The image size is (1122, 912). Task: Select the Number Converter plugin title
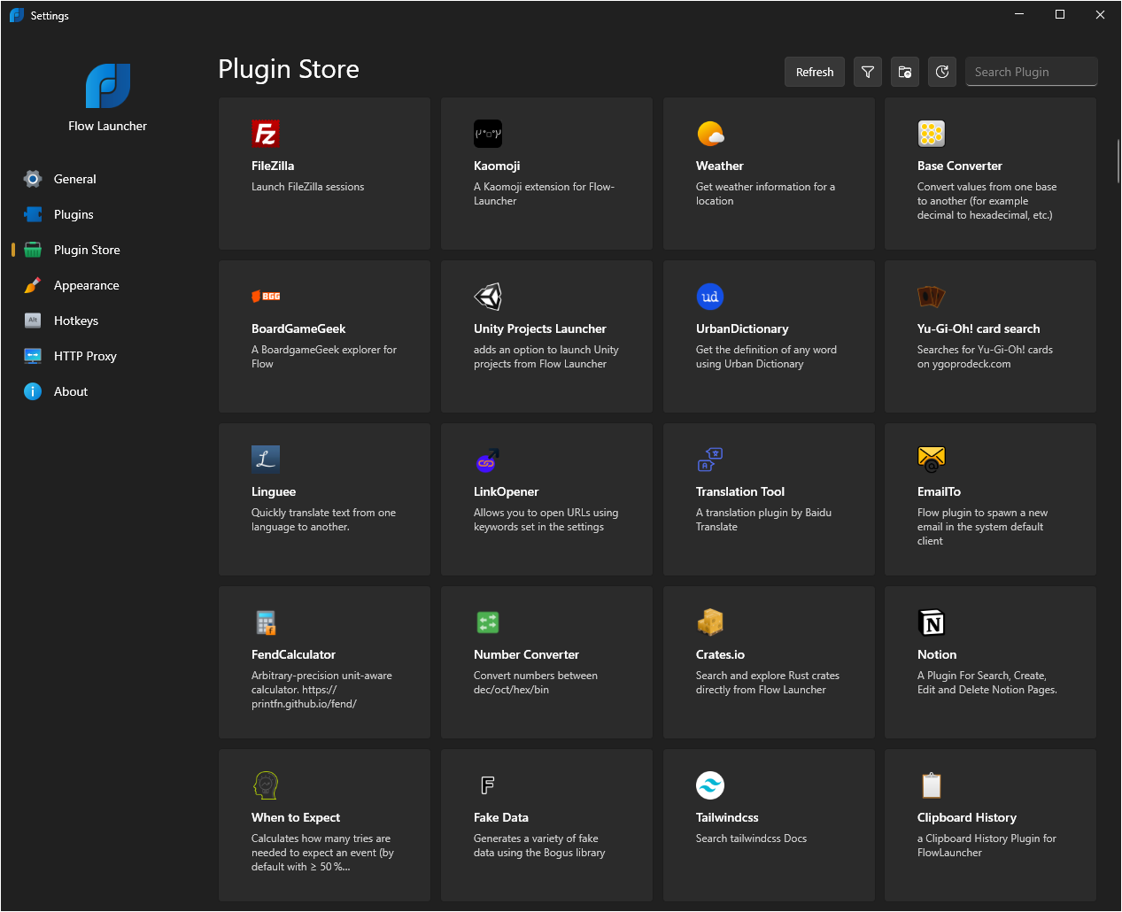point(527,654)
